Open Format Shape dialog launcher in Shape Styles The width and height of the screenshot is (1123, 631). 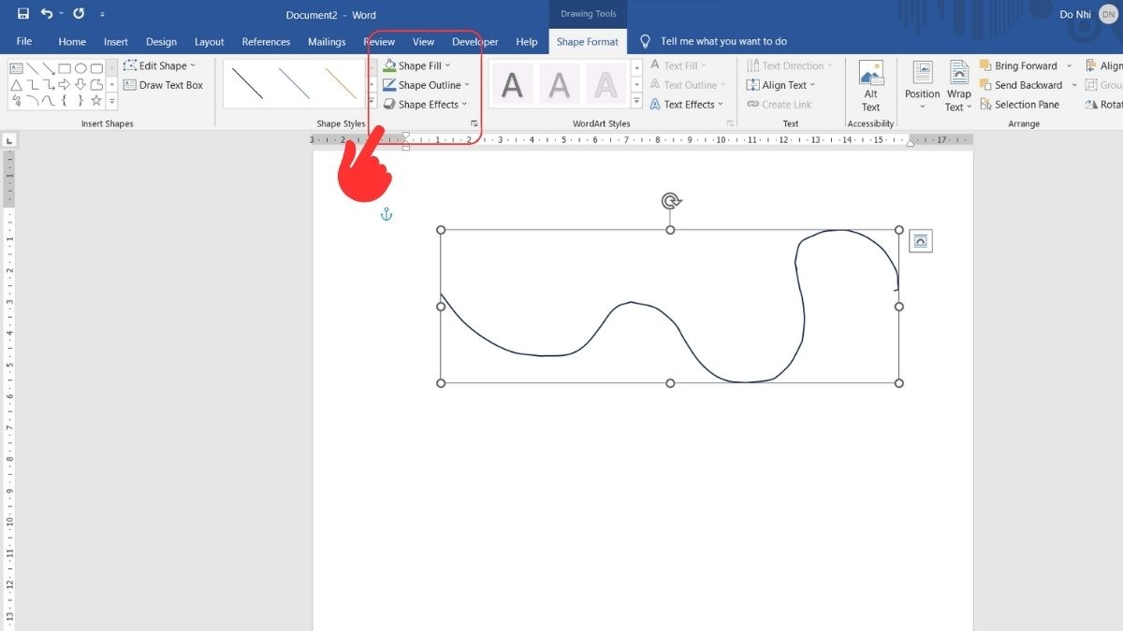coord(474,123)
